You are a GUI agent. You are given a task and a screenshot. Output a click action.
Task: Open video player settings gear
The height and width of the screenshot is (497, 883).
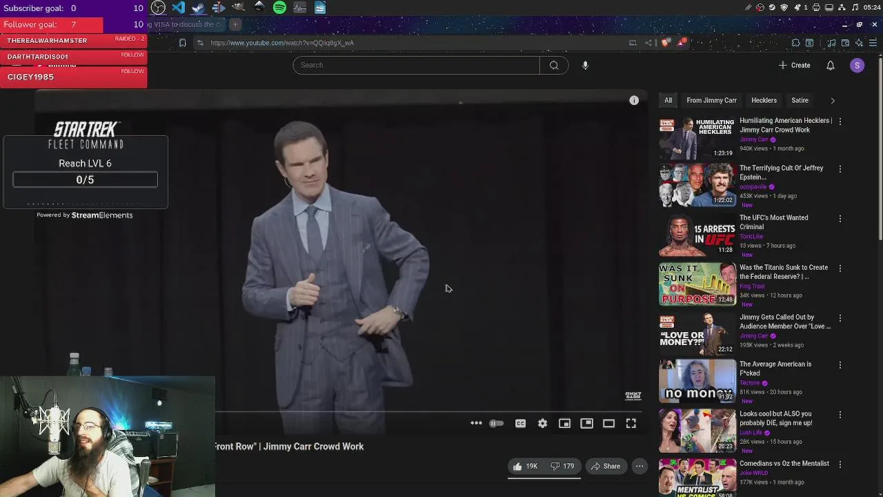542,423
